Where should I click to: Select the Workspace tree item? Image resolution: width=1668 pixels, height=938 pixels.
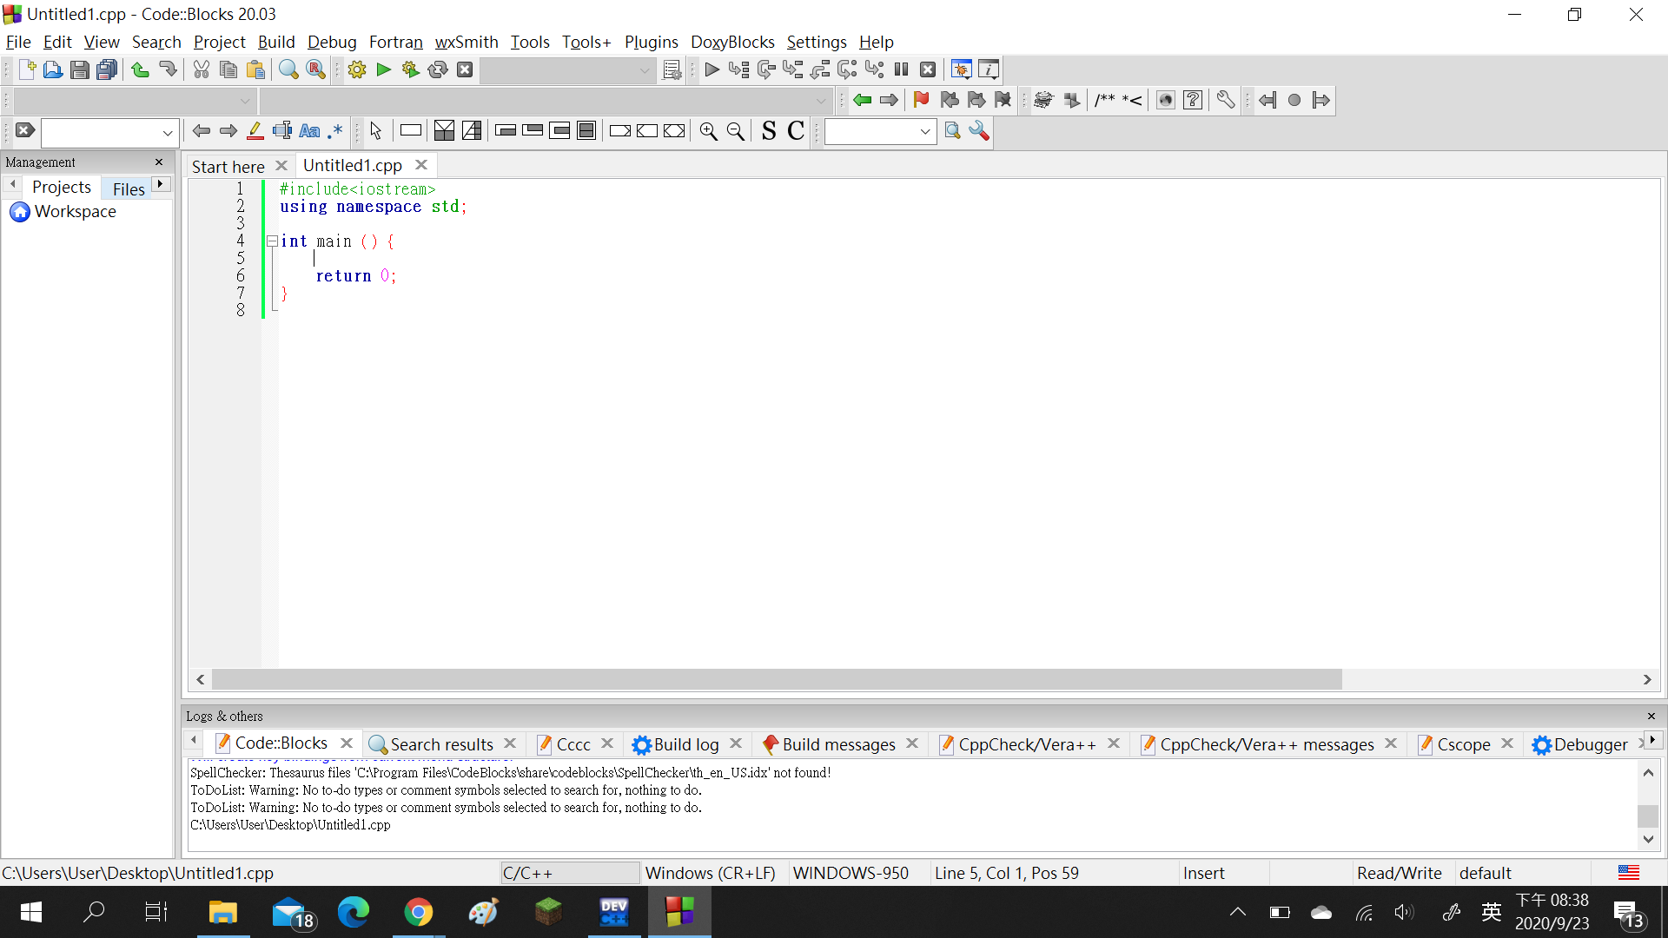pyautogui.click(x=75, y=212)
